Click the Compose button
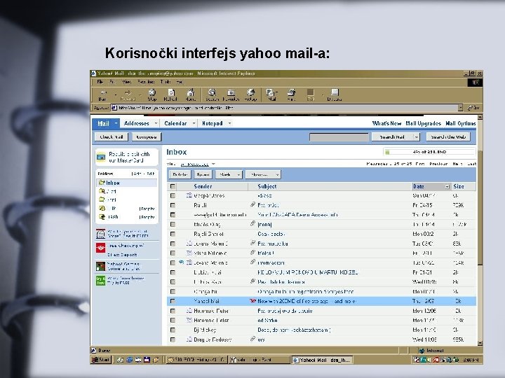Viewport: 505px width, 378px height. [147, 137]
